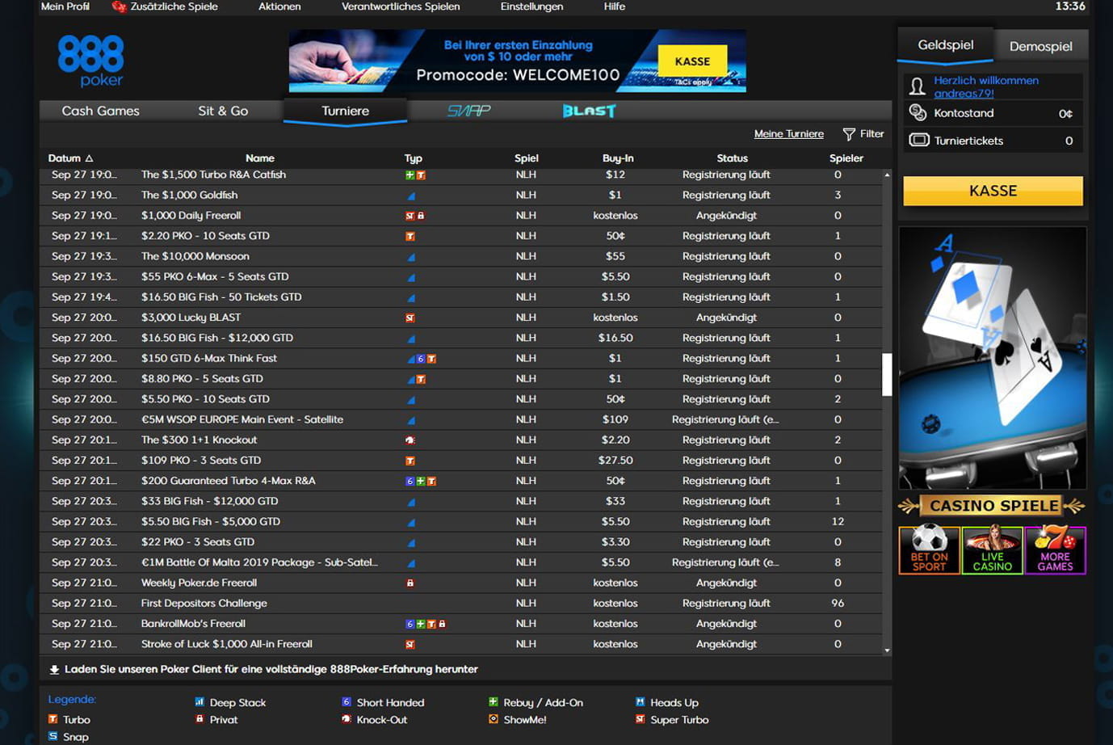Click the turbo icon of $109 PKO - 3 Seats GTD
The image size is (1113, 745).
tap(410, 461)
